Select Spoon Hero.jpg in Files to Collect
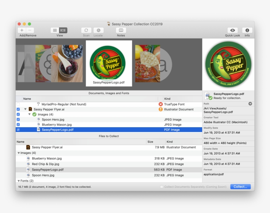270x213 pixels. (x=109, y=175)
